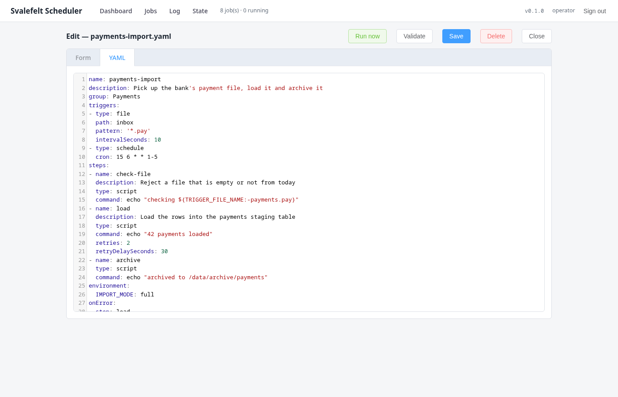Click the checking TRIGGER_FILE_NAME command string
618x397 pixels.
tap(221, 200)
